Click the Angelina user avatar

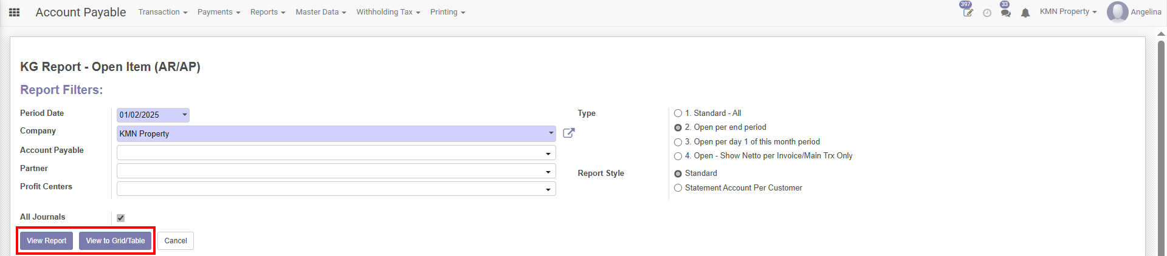pyautogui.click(x=1117, y=12)
